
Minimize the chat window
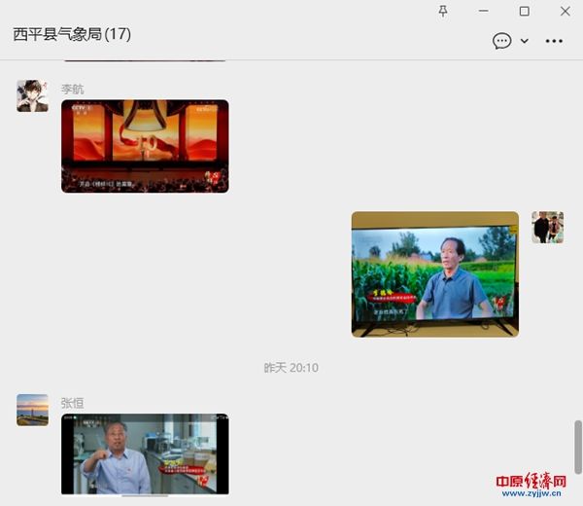click(x=484, y=11)
